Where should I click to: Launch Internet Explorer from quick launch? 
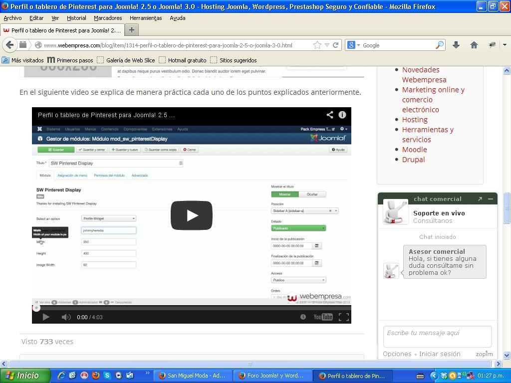(x=61, y=376)
